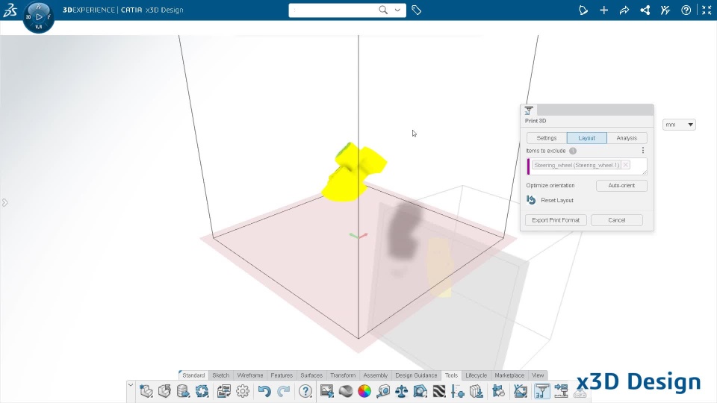This screenshot has height=403, width=717.
Task: Click the zebra stripe analysis icon
Action: [439, 391]
